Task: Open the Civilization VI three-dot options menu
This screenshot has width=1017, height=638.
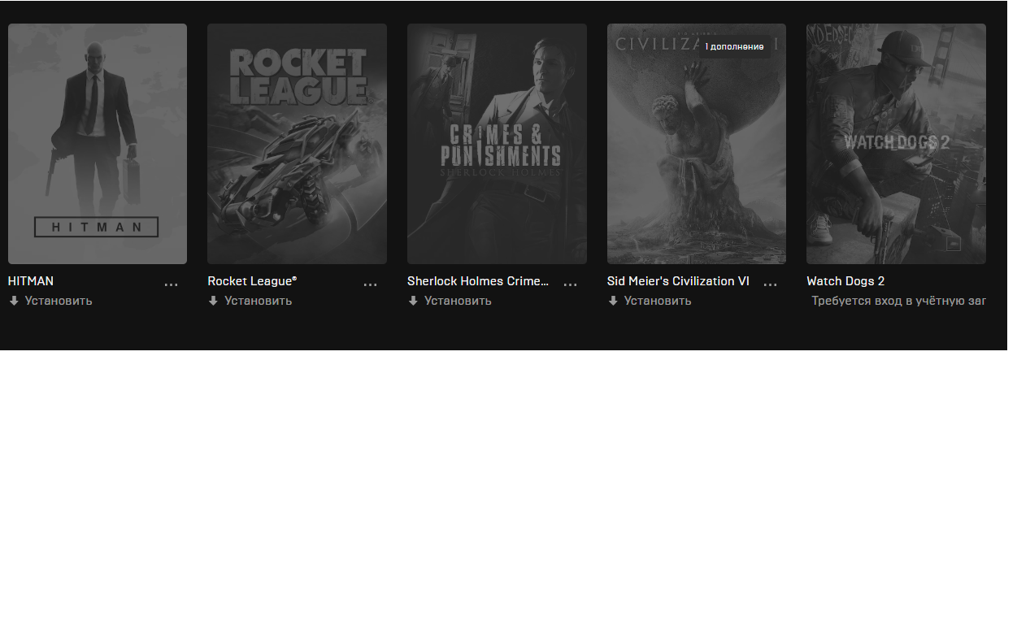Action: click(x=770, y=284)
